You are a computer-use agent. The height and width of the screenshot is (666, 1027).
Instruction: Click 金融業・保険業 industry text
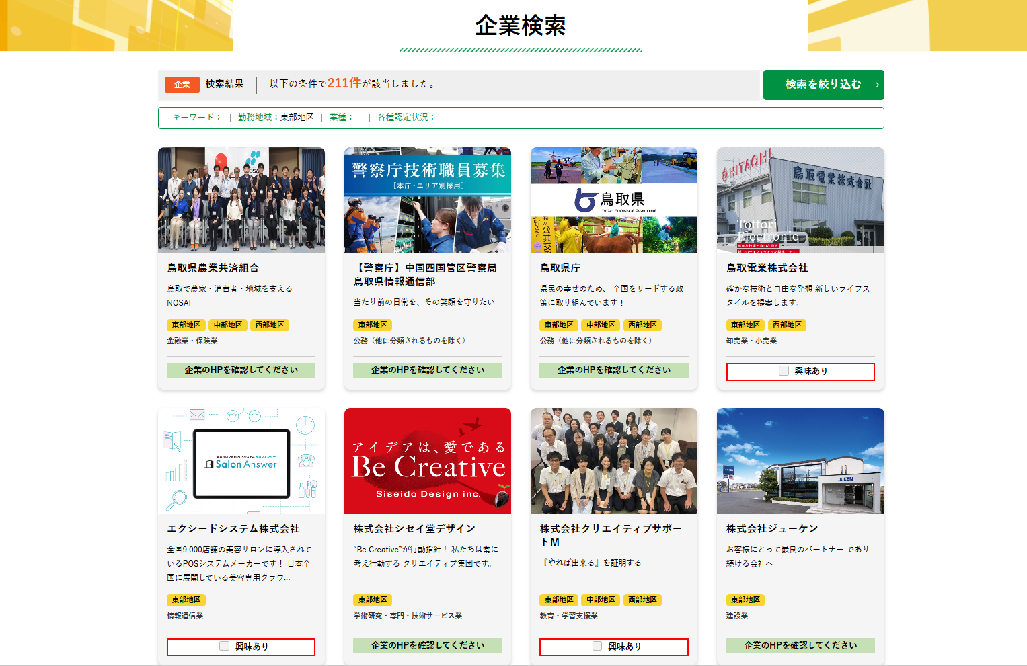click(x=192, y=341)
